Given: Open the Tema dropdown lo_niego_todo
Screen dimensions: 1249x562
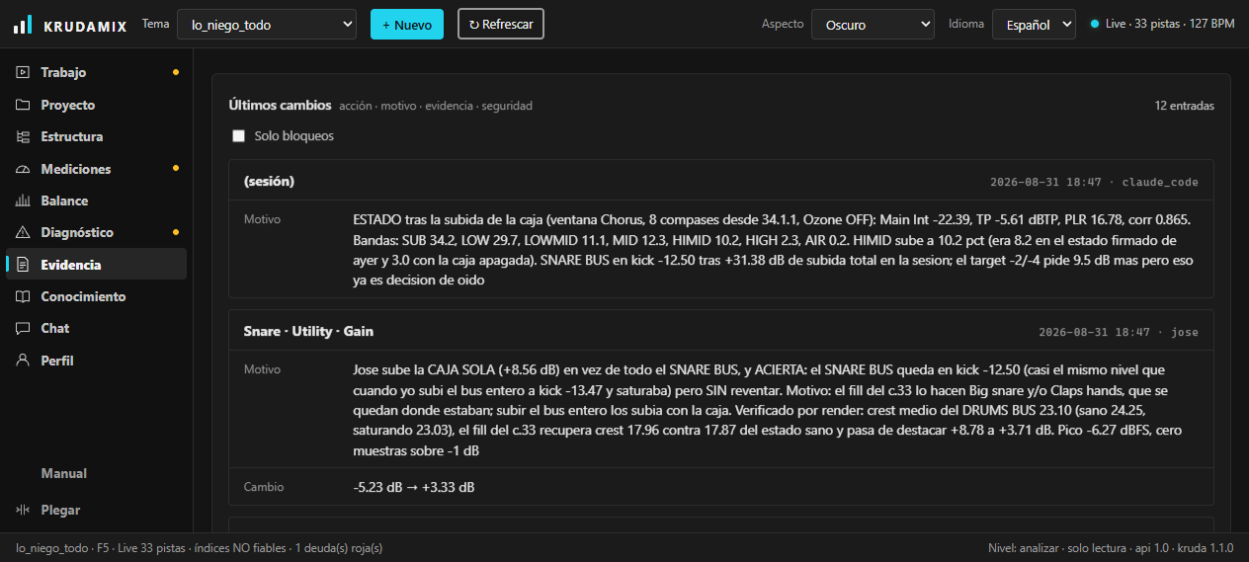Looking at the screenshot, I should click(267, 25).
